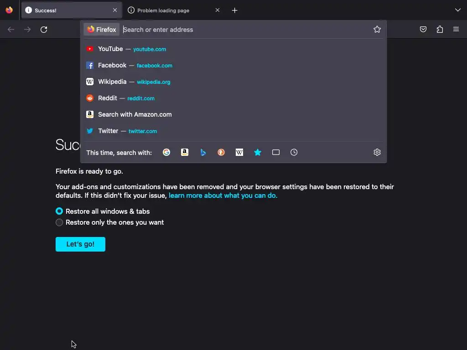
Task: Search history using the clock icon
Action: click(x=294, y=152)
